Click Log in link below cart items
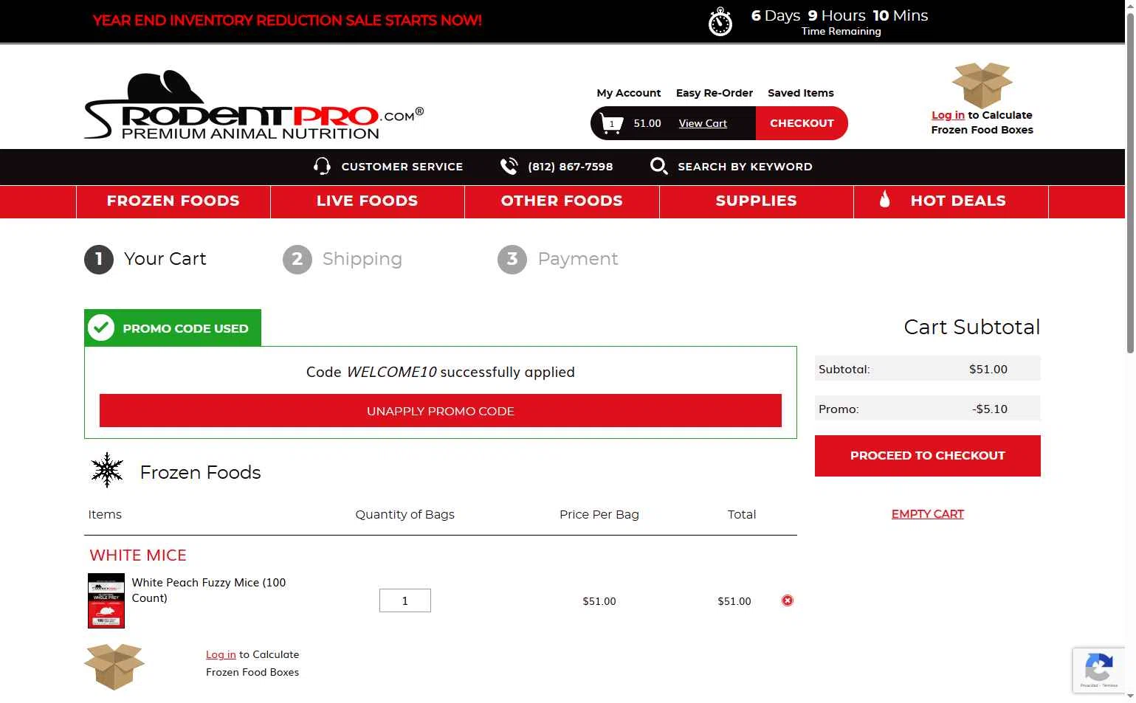Image resolution: width=1136 pixels, height=703 pixels. click(x=221, y=654)
